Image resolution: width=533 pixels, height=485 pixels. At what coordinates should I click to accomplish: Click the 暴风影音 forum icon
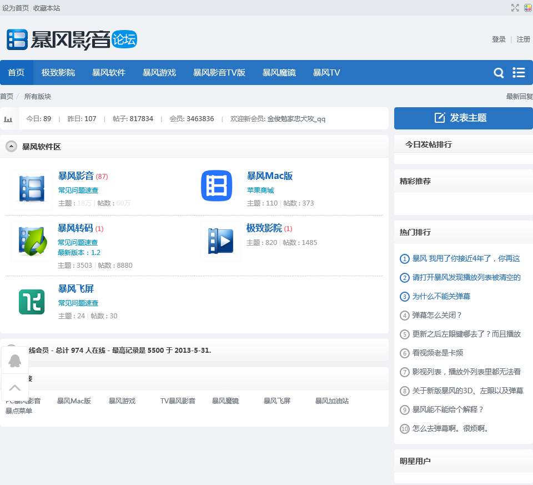(x=32, y=188)
